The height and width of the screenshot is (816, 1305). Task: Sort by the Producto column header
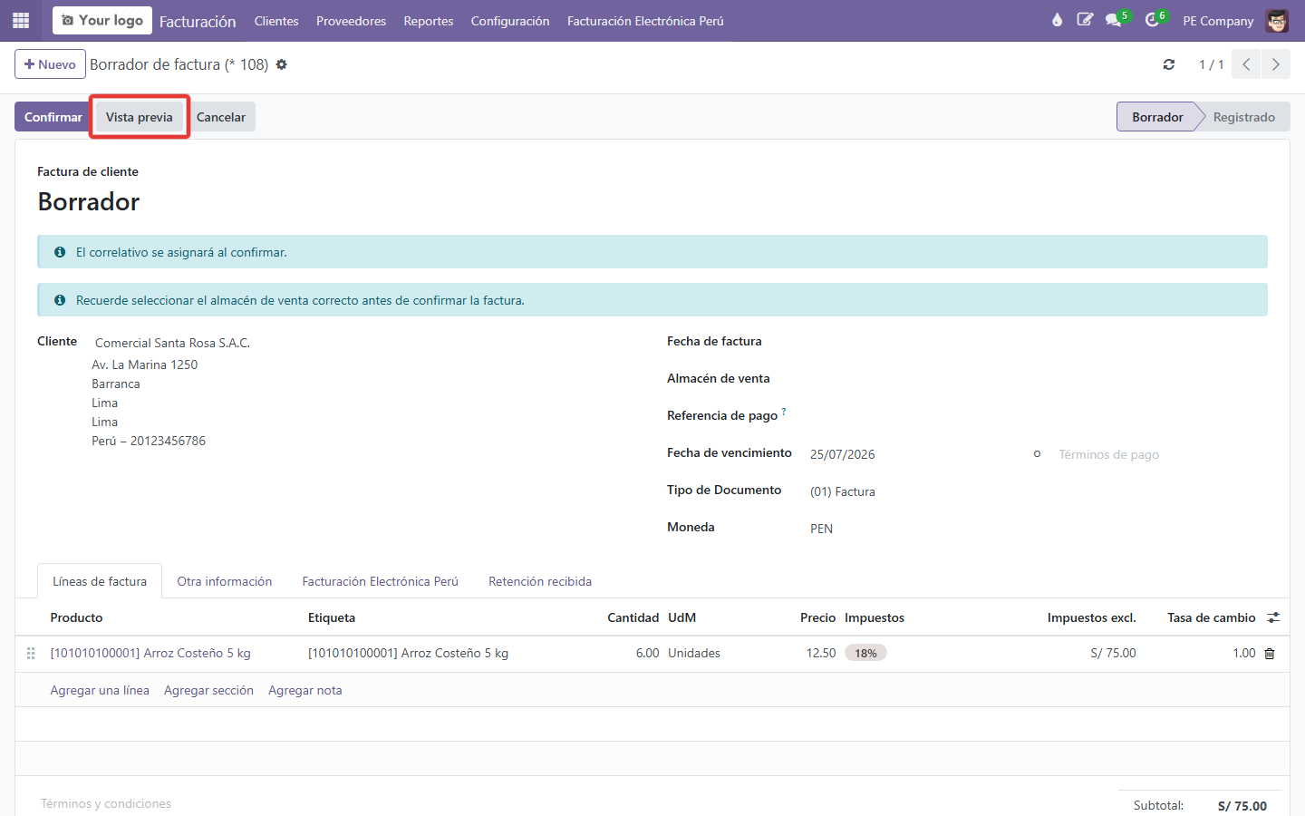click(76, 617)
